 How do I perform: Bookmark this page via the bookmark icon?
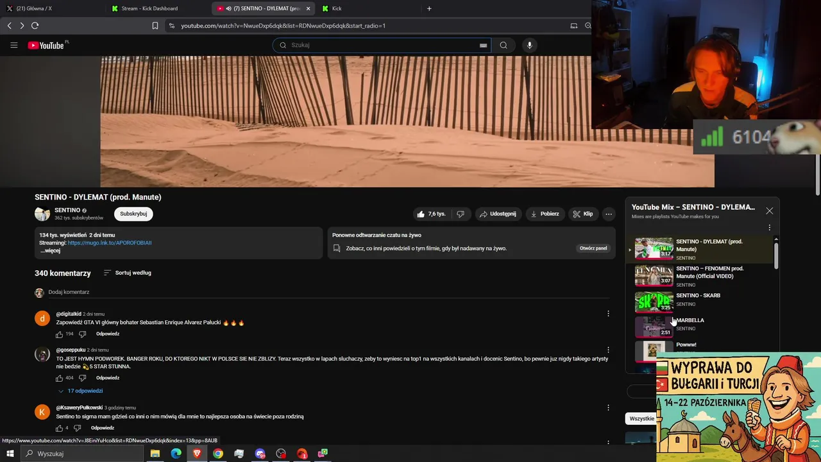[x=155, y=26]
